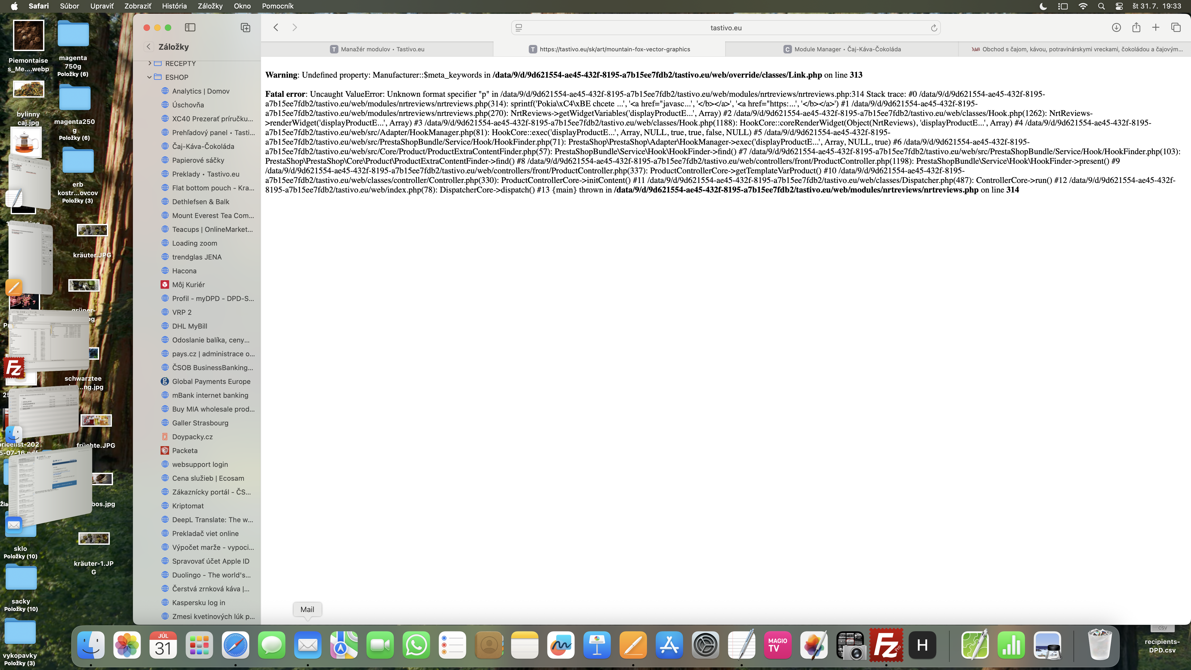Open the Papierové sáčky bookmark

point(198,160)
